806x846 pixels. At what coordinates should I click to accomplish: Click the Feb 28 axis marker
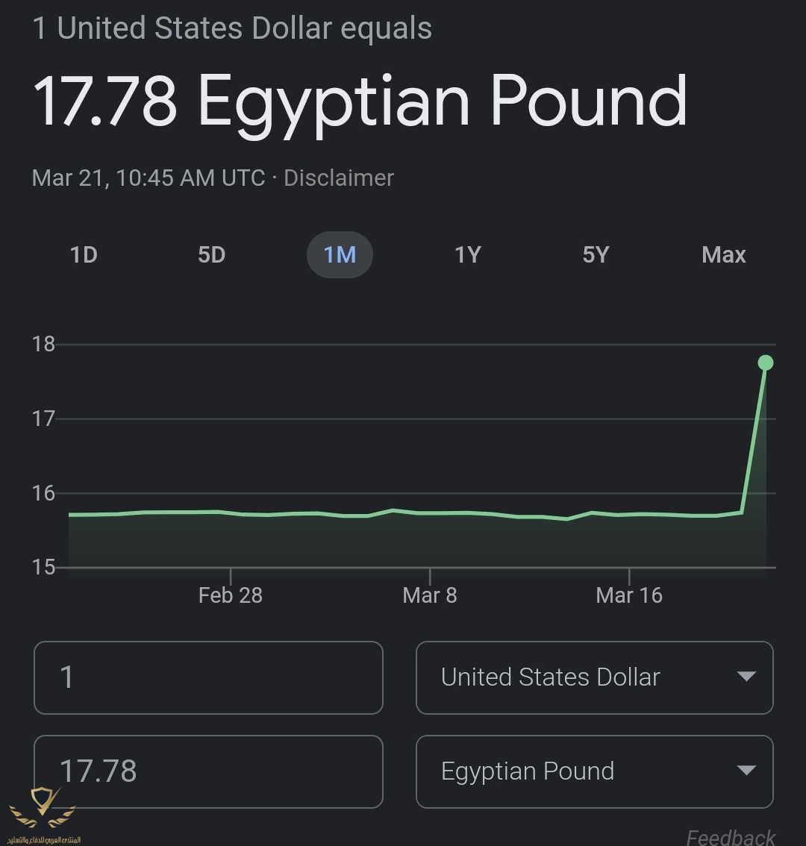tap(231, 595)
